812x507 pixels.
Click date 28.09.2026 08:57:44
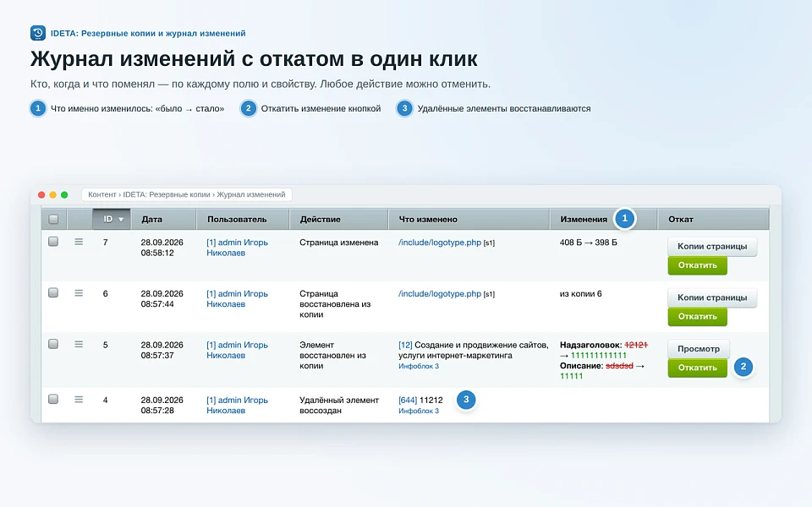[162, 299]
